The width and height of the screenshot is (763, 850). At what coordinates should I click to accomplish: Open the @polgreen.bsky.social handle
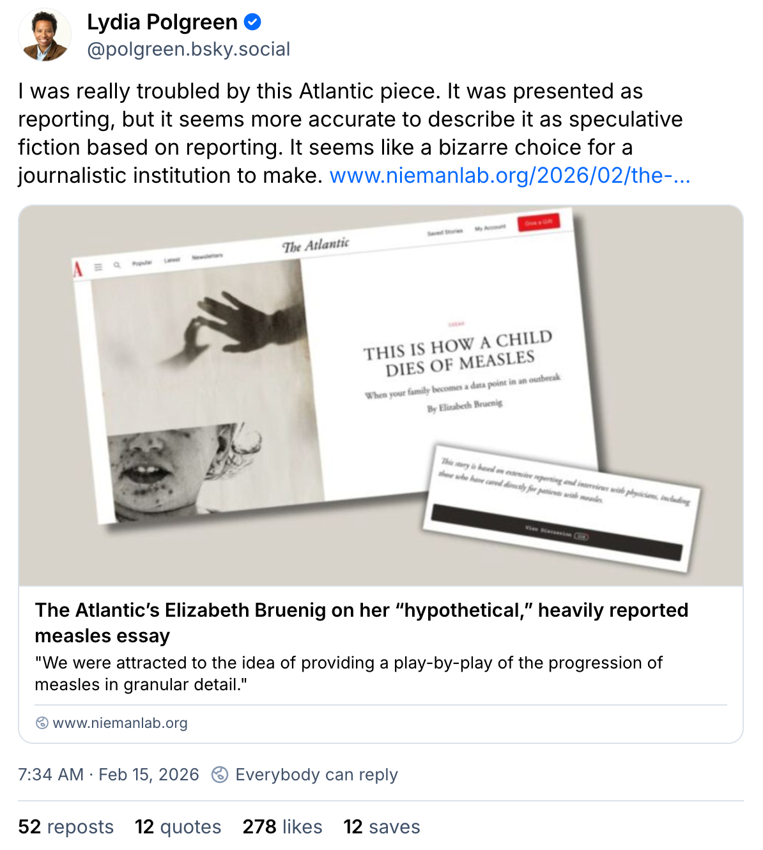[189, 49]
